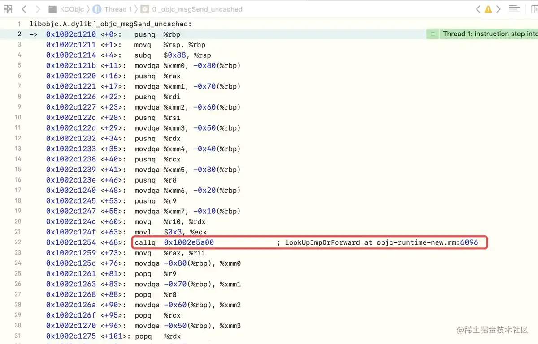The image size is (538, 344).
Task: Click the 'popq %r9' instruction
Action: [x=156, y=274]
